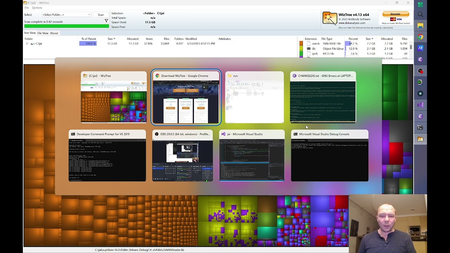
Task: Switch to Download WizTree Chrome thumbnail
Action: click(x=186, y=97)
